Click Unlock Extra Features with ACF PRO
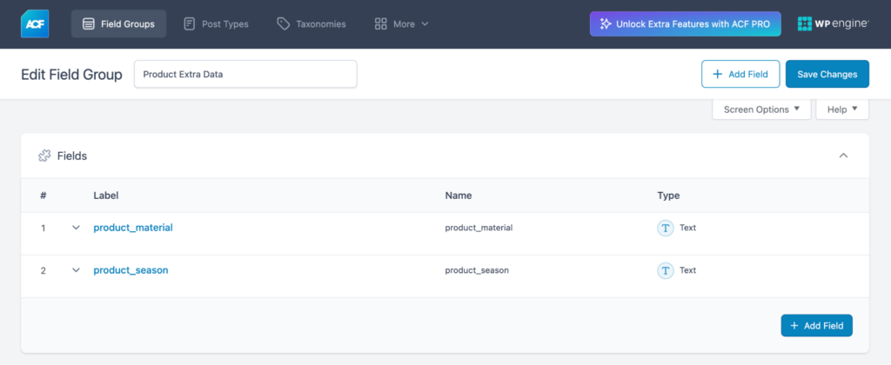The width and height of the screenshot is (891, 365). tap(685, 24)
